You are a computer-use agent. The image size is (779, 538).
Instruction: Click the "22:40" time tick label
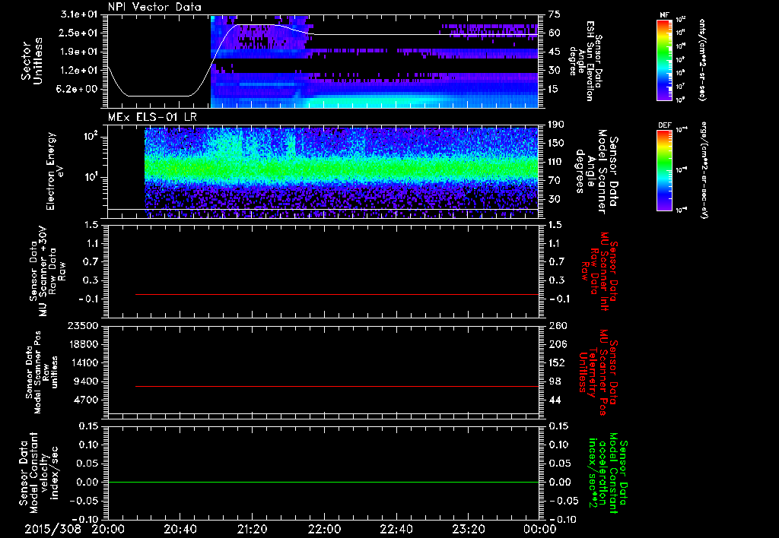[x=396, y=529]
